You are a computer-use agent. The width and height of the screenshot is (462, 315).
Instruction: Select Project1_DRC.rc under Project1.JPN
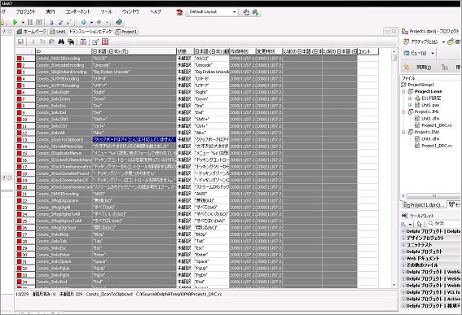[437, 125]
